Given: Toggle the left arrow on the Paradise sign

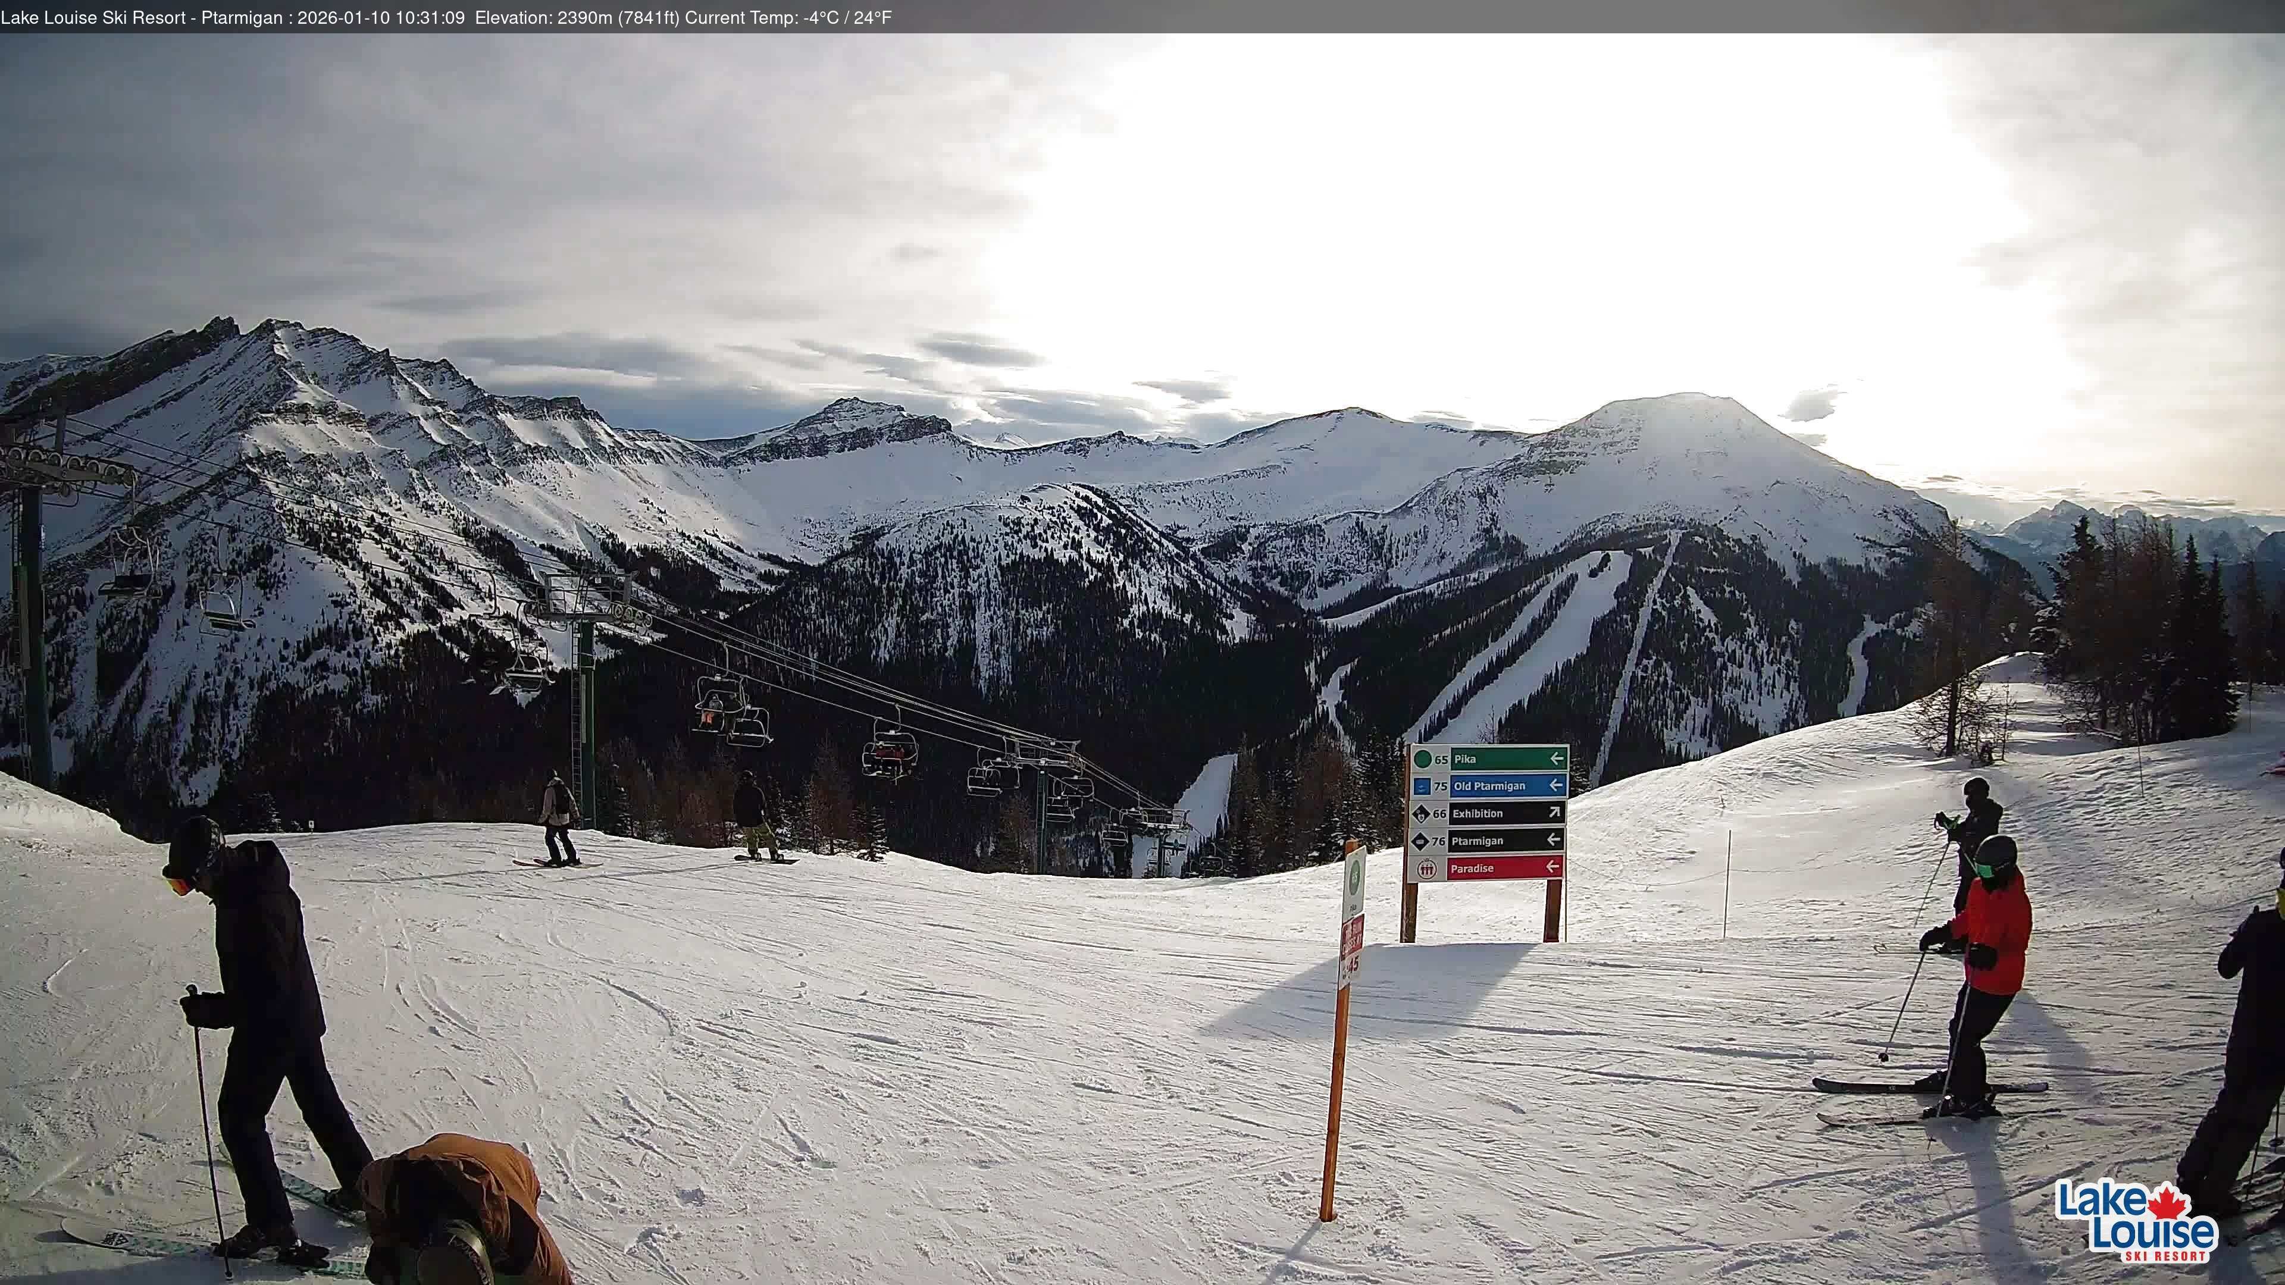Looking at the screenshot, I should click(1552, 867).
